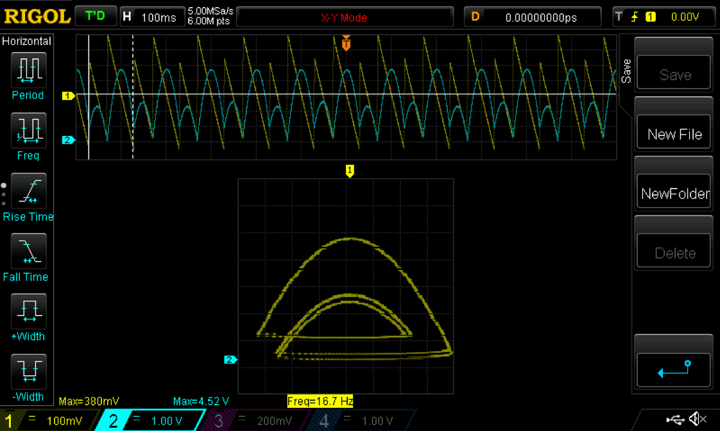The image size is (720, 431).
Task: Click the Max=4.52 V measurement readout
Action: 201,401
